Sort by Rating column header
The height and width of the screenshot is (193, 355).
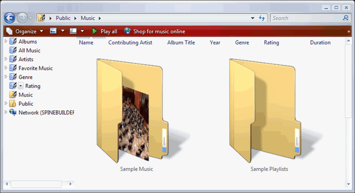(x=271, y=43)
